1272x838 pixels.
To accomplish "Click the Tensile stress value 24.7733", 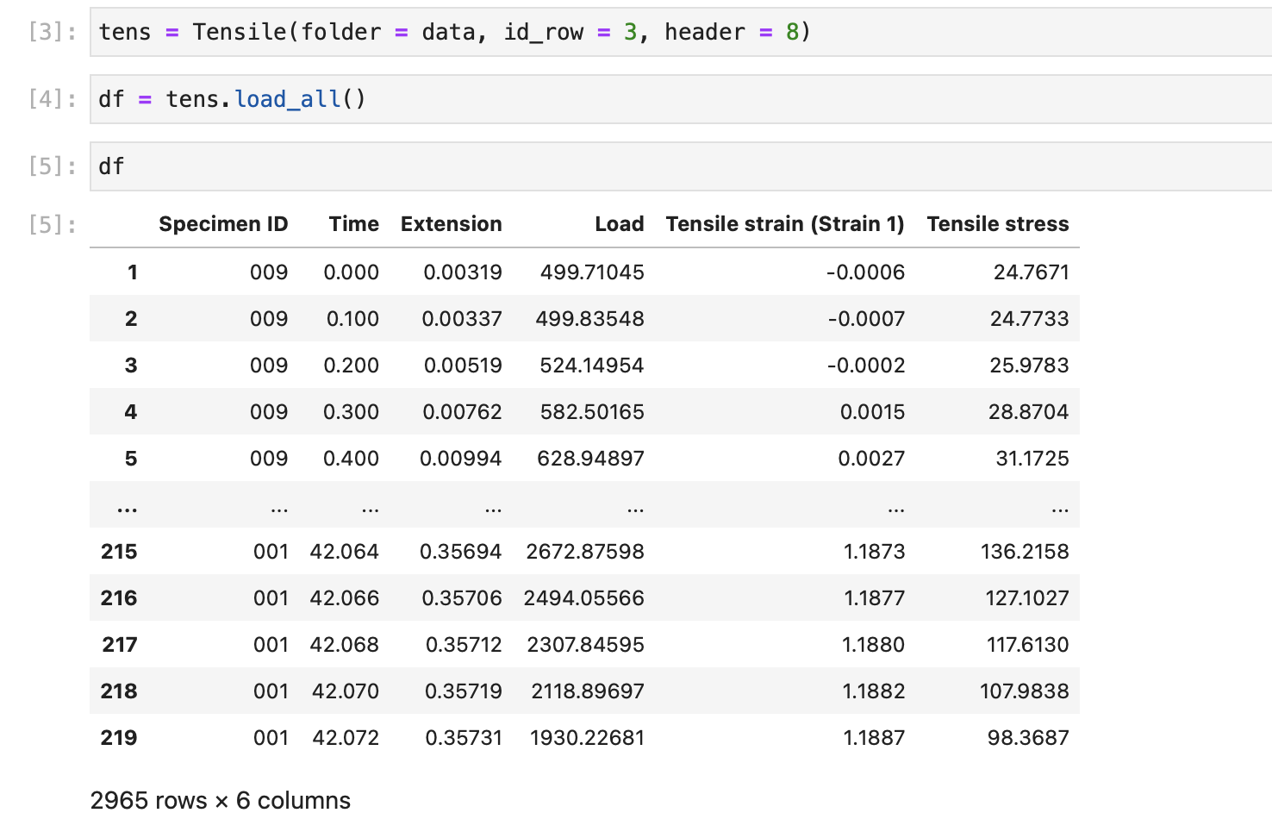I will [x=1030, y=319].
